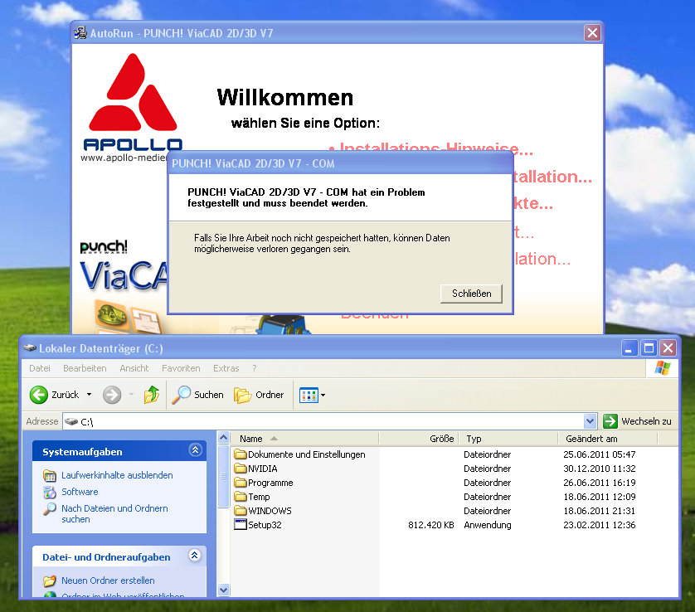Screen dimensions: 695x612
Task: Click the Laufwerkinhalte ausblenden icon
Action: (x=50, y=475)
